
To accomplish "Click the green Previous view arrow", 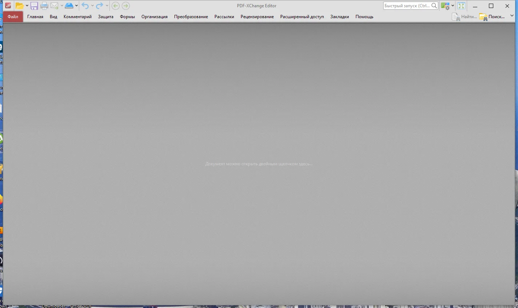I will pos(116,6).
